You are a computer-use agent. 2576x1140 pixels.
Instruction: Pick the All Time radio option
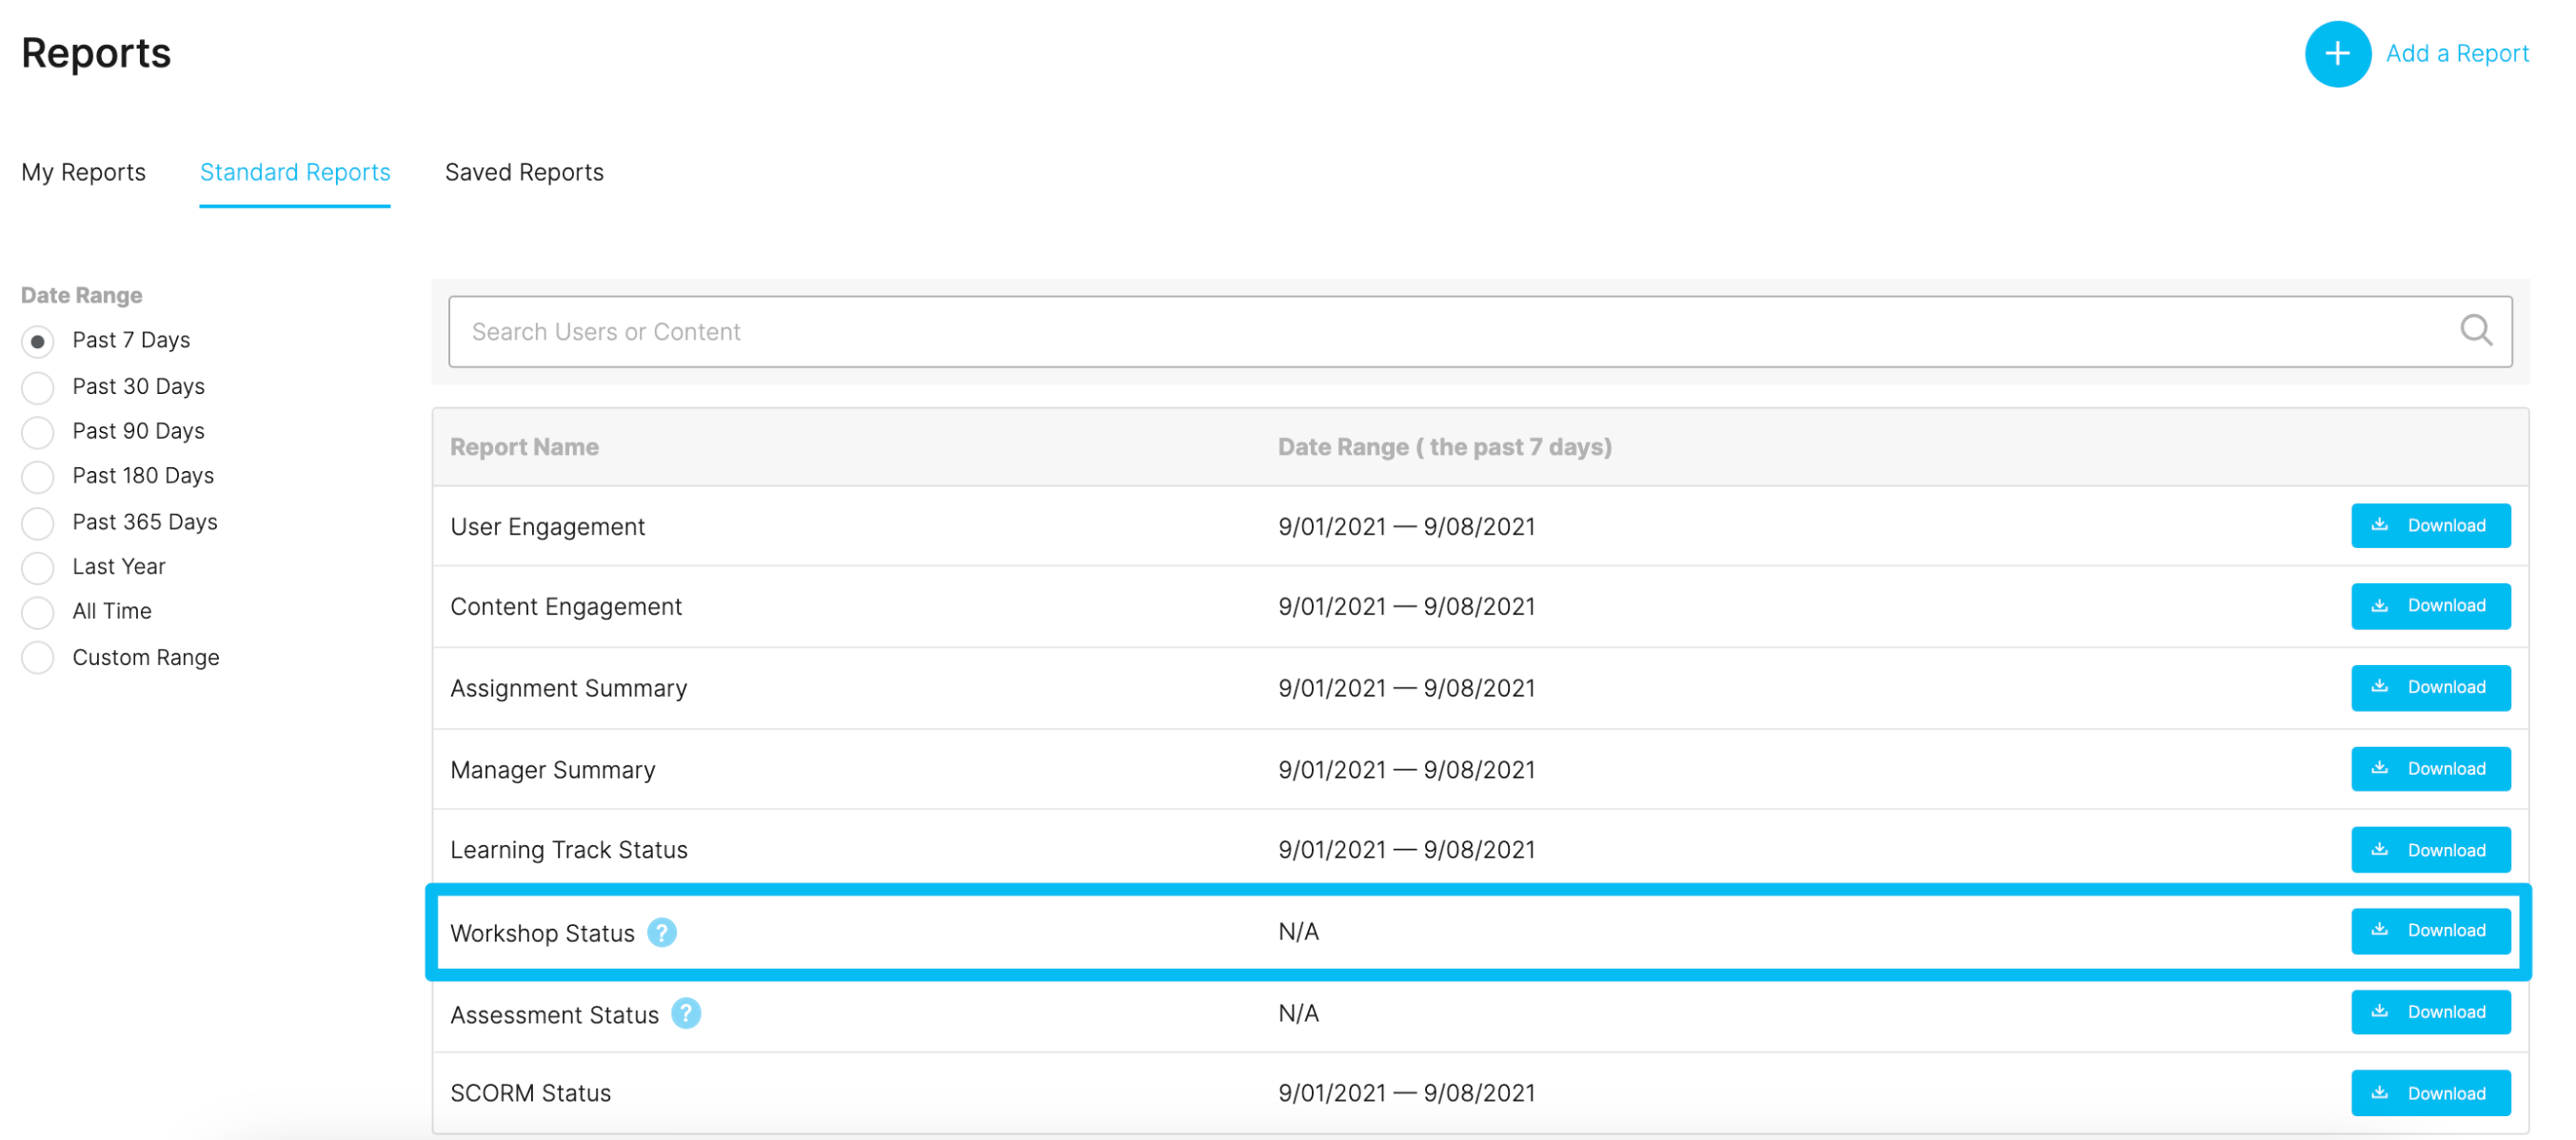[x=38, y=612]
